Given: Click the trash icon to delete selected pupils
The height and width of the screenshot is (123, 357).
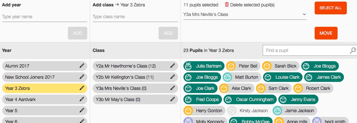Looking at the screenshot, I should click(227, 5).
